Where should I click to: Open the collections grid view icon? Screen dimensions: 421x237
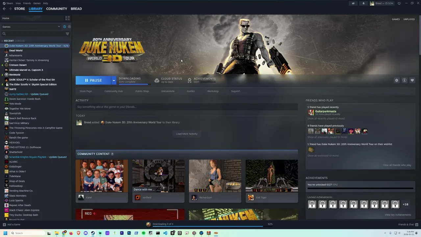67,18
